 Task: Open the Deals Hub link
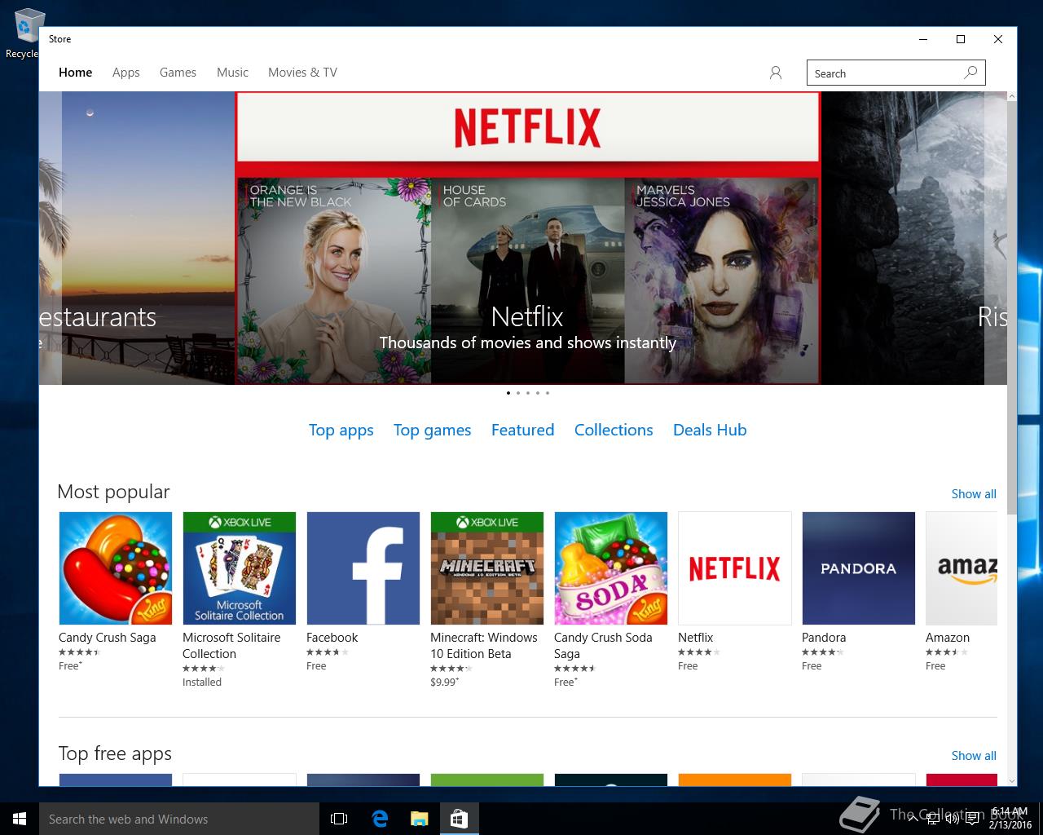click(710, 430)
